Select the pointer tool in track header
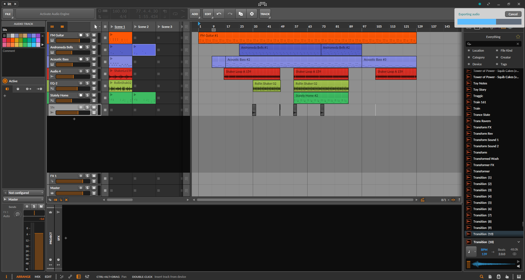This screenshot has width=525, height=280. click(x=95, y=27)
